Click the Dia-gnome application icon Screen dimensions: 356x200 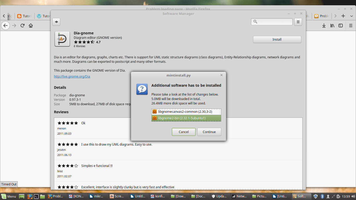click(x=62, y=39)
